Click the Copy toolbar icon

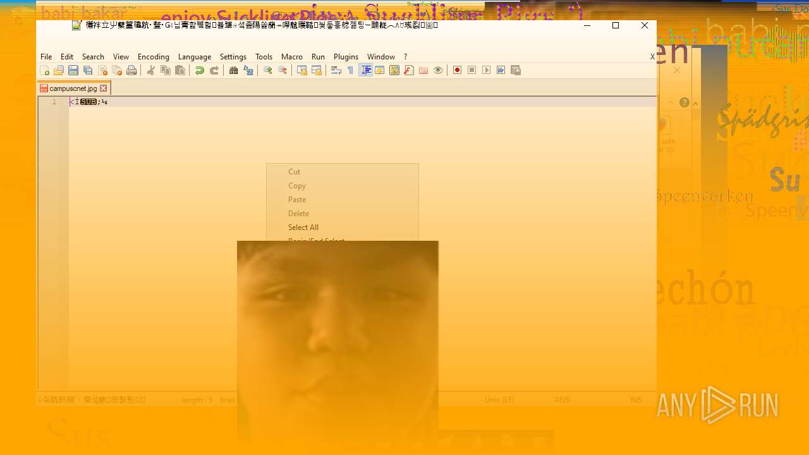tap(166, 70)
